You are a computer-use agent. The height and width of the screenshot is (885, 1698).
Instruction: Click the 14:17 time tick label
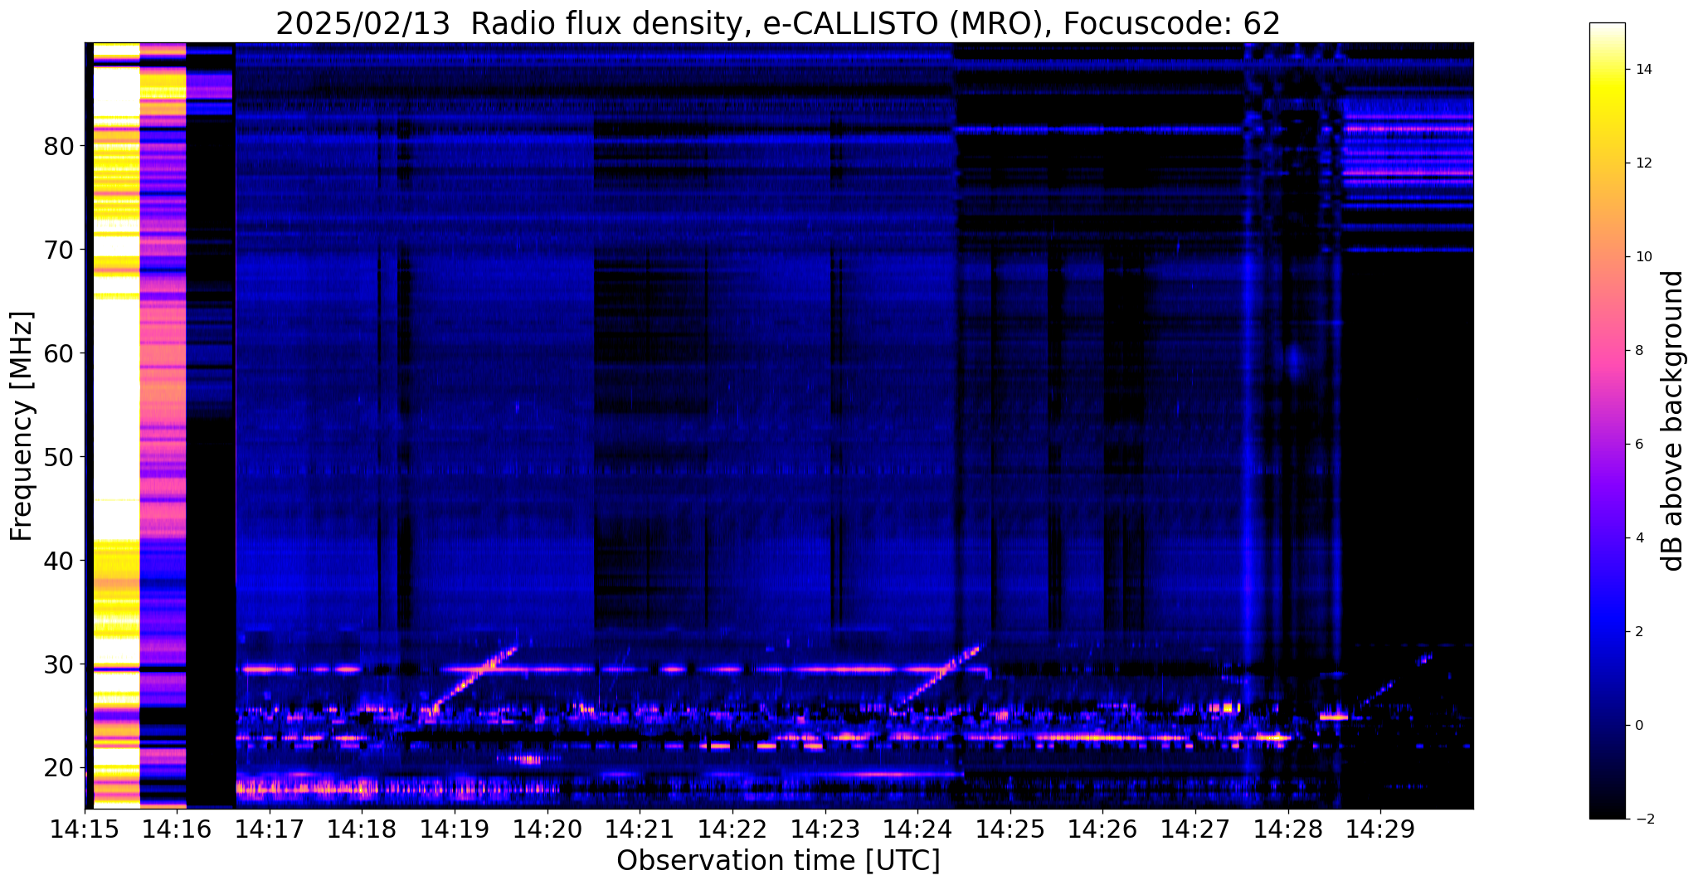(x=270, y=829)
